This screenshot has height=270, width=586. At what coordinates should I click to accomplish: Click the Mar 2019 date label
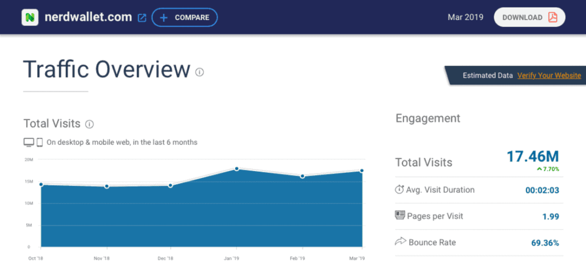pyautogui.click(x=465, y=18)
